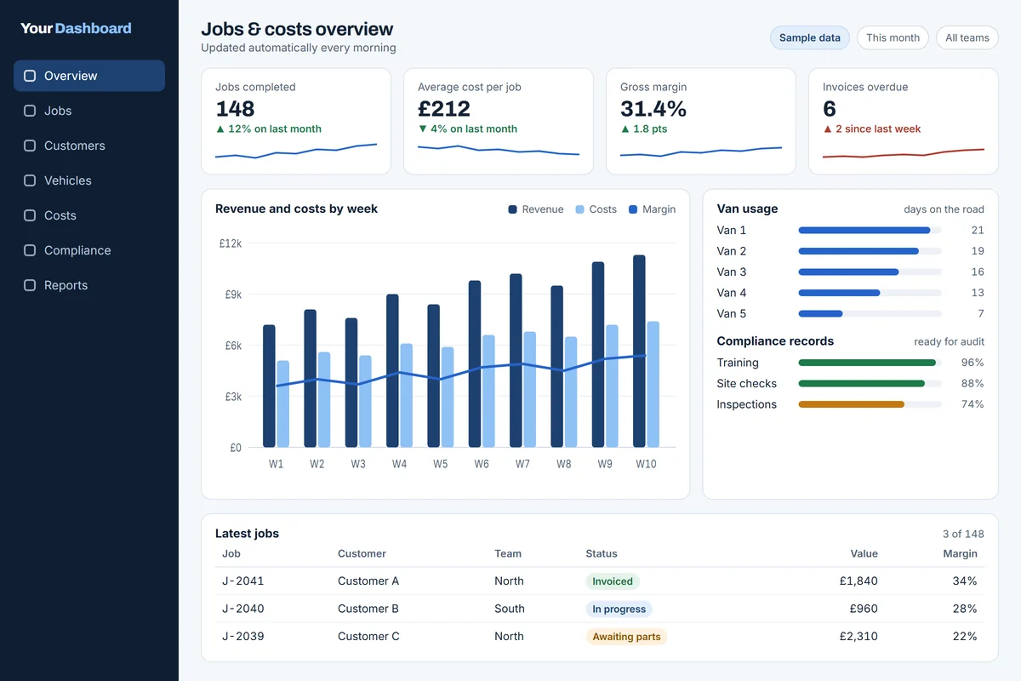Click the square icon beside Costs
The height and width of the screenshot is (681, 1021).
(30, 215)
